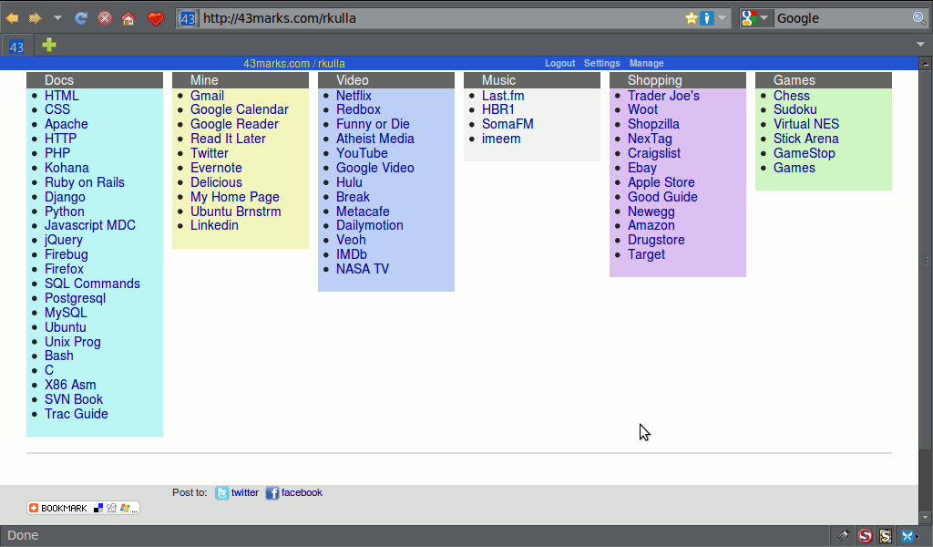Click the vertical scrollbar down arrow
Screen dimensions: 933x547
tap(925, 518)
